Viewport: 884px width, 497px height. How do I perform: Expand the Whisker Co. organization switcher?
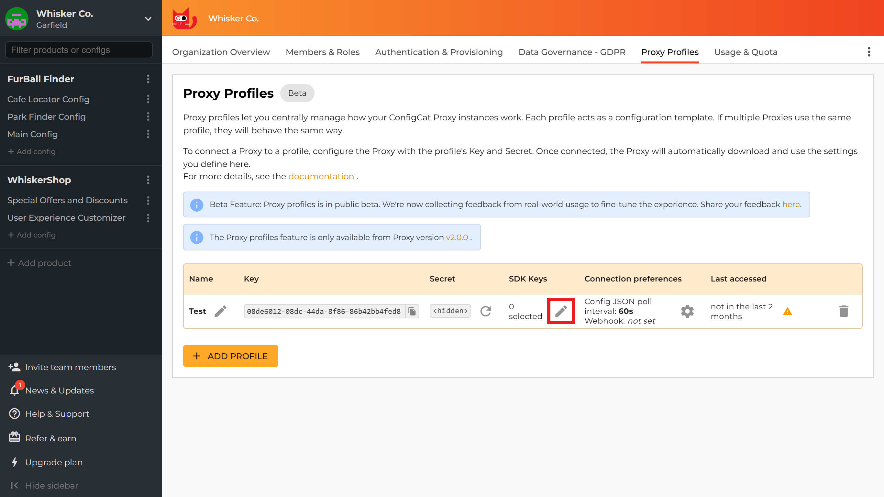click(x=148, y=18)
